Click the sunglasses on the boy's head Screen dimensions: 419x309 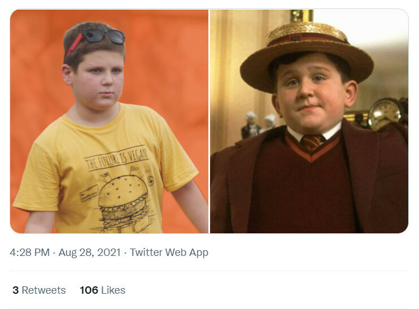coord(95,40)
